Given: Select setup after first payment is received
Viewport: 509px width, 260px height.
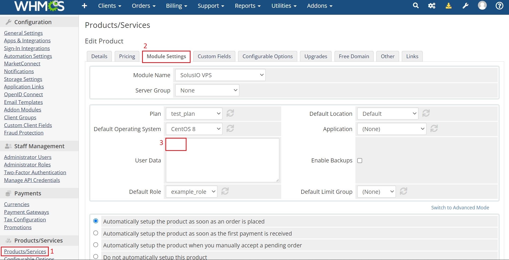Looking at the screenshot, I should pos(96,233).
